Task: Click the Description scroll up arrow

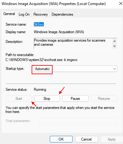Action: click(x=115, y=41)
